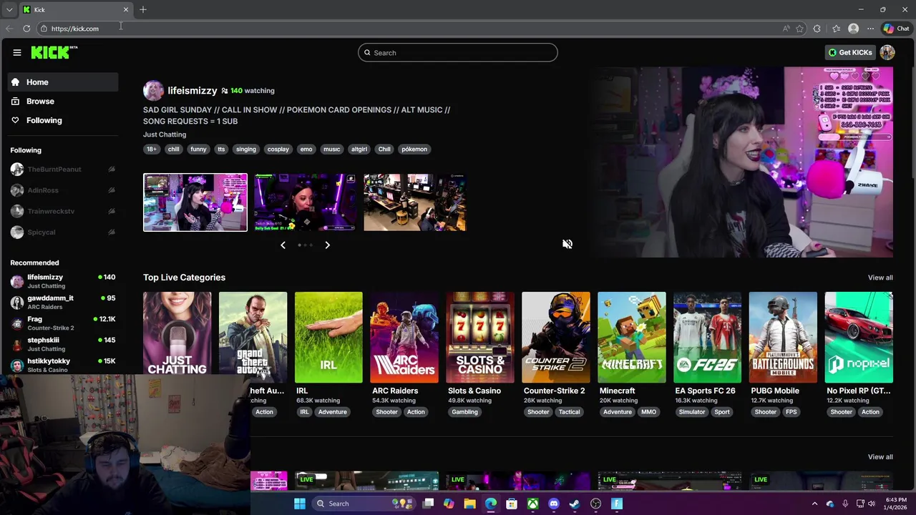Screen dimensions: 916x515
Task: Click the Browse sidebar item
Action: 64,101
